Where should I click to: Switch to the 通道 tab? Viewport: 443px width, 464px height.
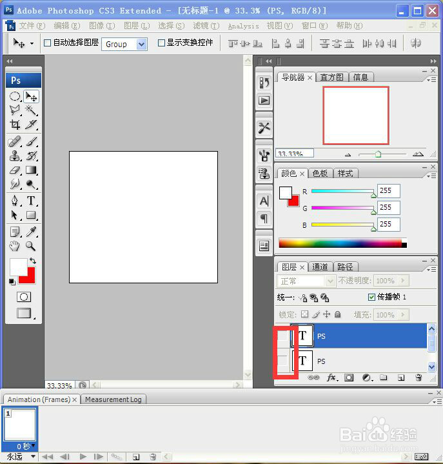click(320, 267)
